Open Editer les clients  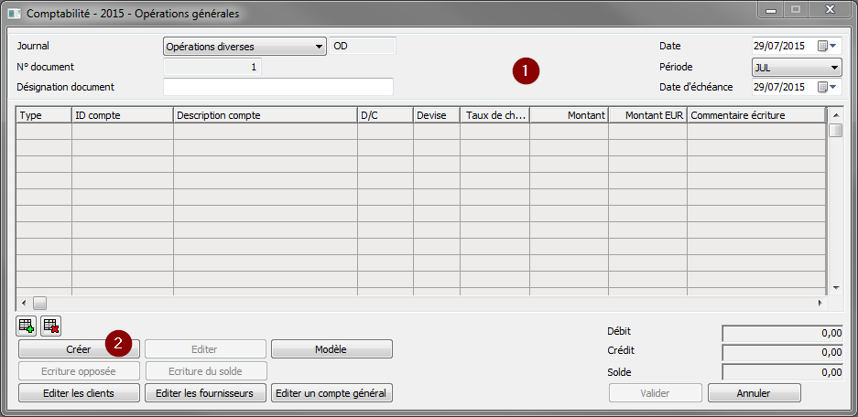point(80,393)
